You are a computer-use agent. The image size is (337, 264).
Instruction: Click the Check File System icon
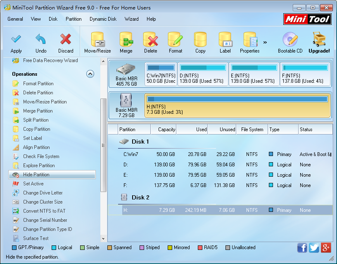tap(16, 156)
